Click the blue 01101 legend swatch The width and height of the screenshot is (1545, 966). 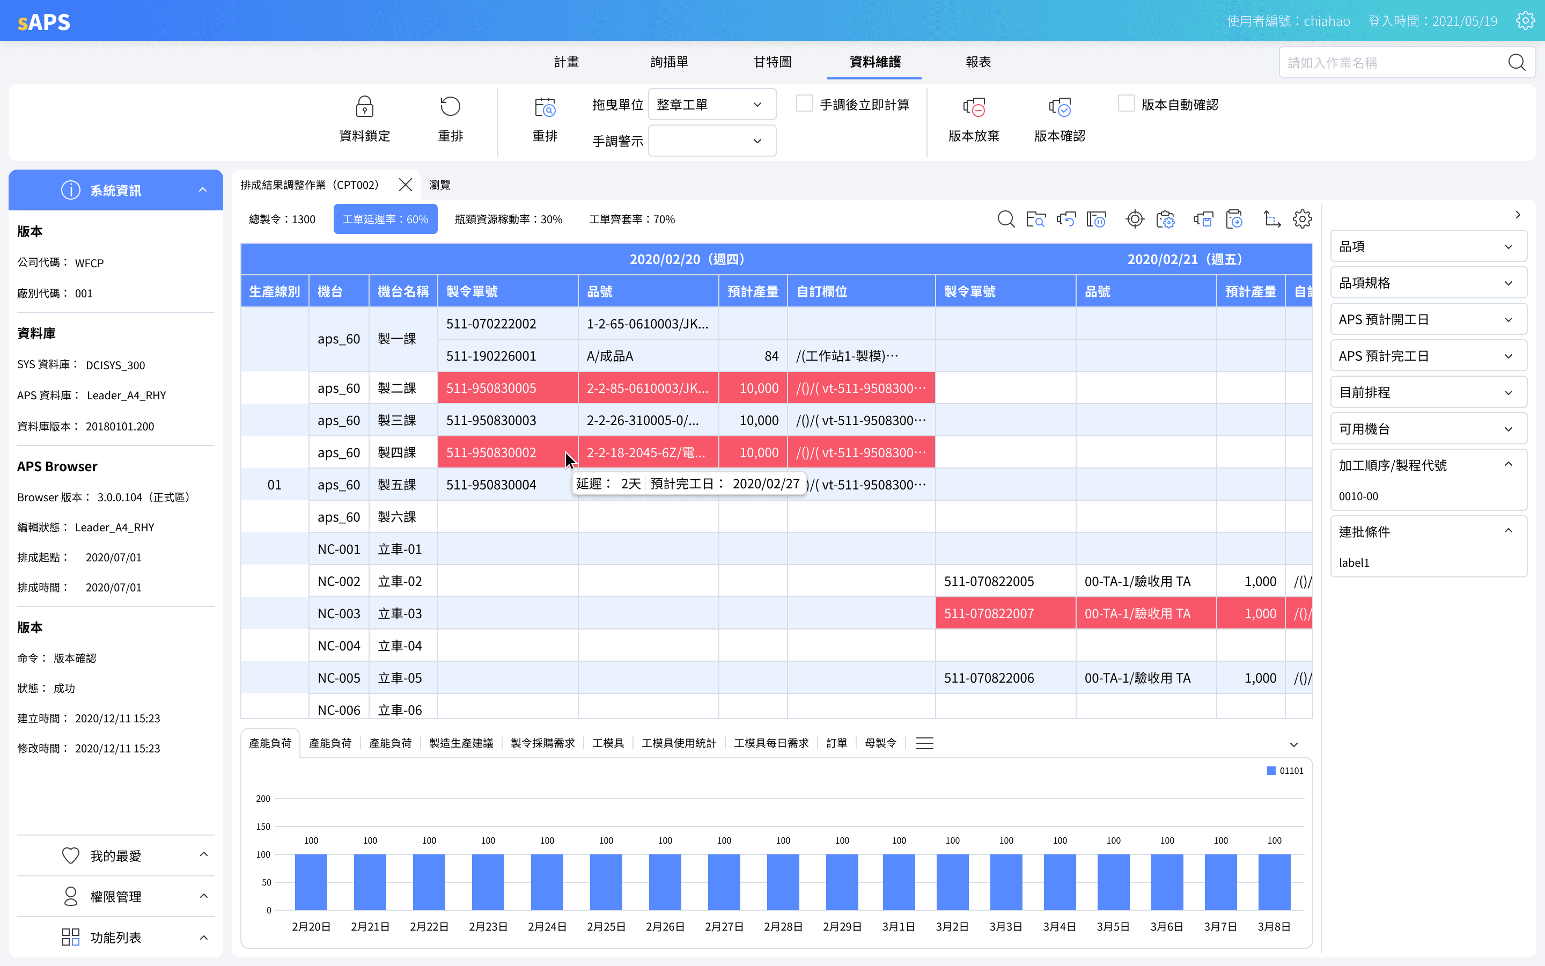pyautogui.click(x=1270, y=771)
